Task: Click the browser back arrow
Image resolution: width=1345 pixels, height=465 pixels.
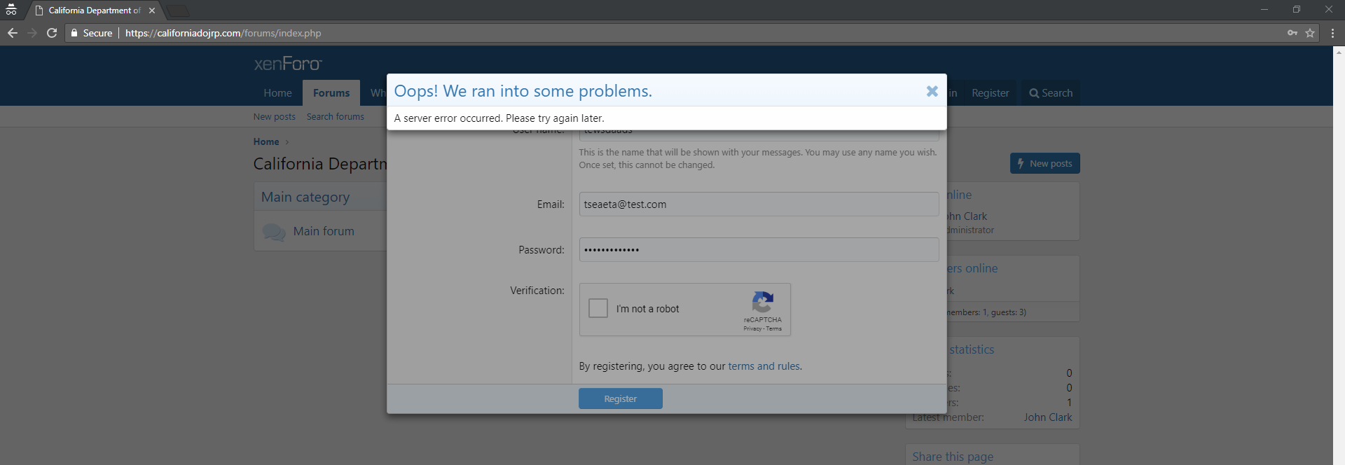Action: pos(13,33)
